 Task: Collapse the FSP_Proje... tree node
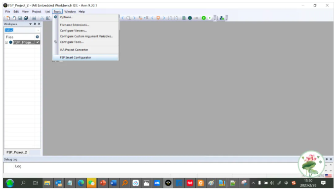(x=6, y=42)
